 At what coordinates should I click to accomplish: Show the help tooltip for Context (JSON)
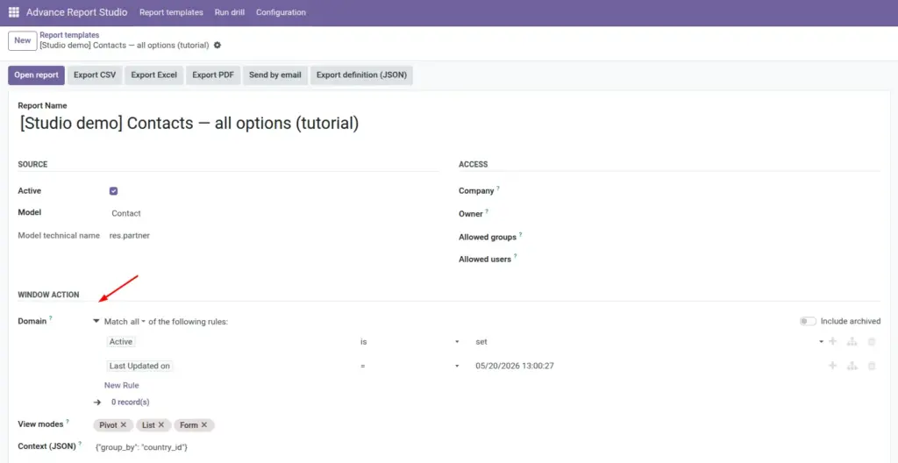[81, 443]
